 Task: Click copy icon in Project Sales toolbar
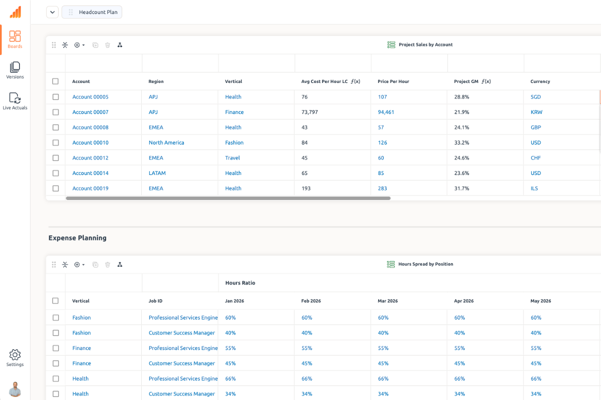[x=95, y=45]
